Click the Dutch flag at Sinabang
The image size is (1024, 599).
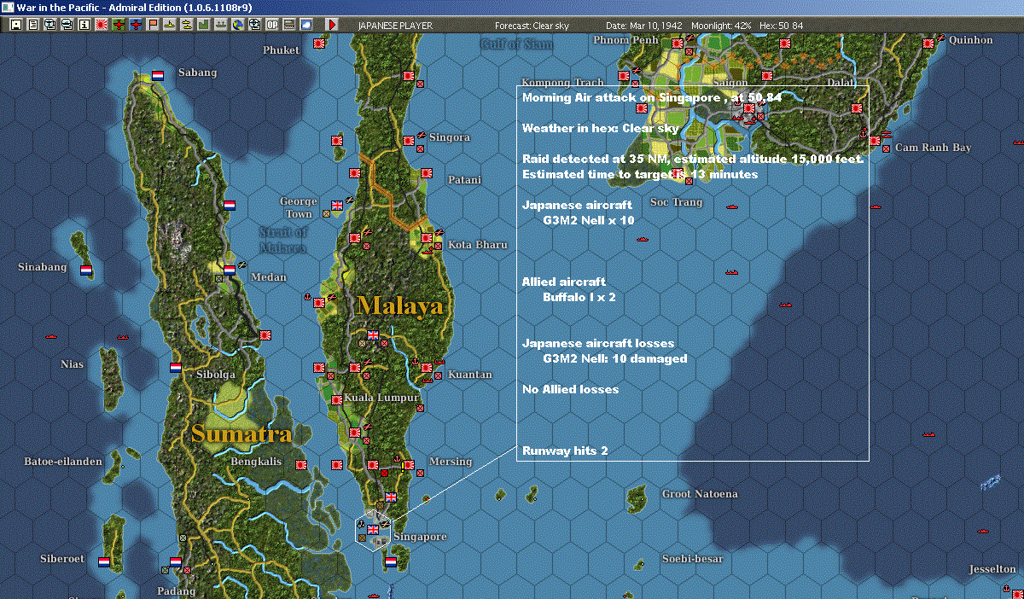point(86,270)
